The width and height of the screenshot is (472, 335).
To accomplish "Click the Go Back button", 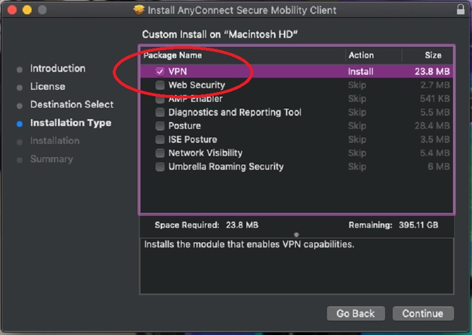I will point(356,313).
